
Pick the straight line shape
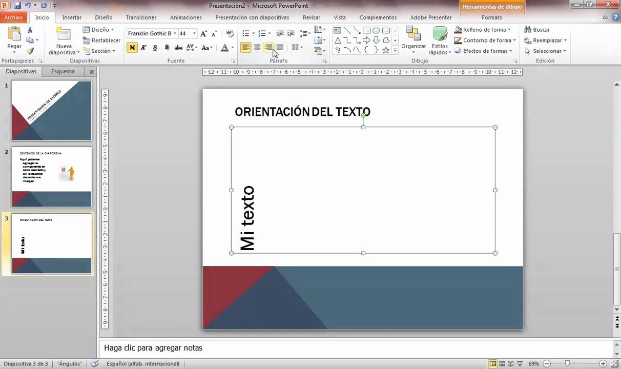[x=347, y=30]
